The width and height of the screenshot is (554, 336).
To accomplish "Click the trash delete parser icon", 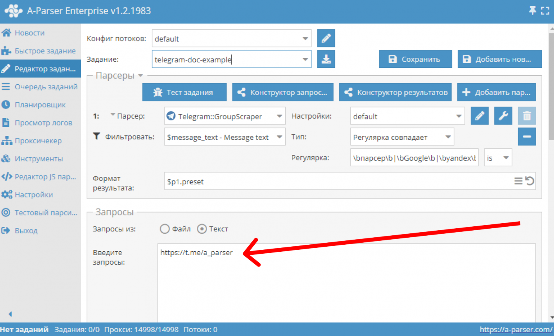I will click(527, 116).
